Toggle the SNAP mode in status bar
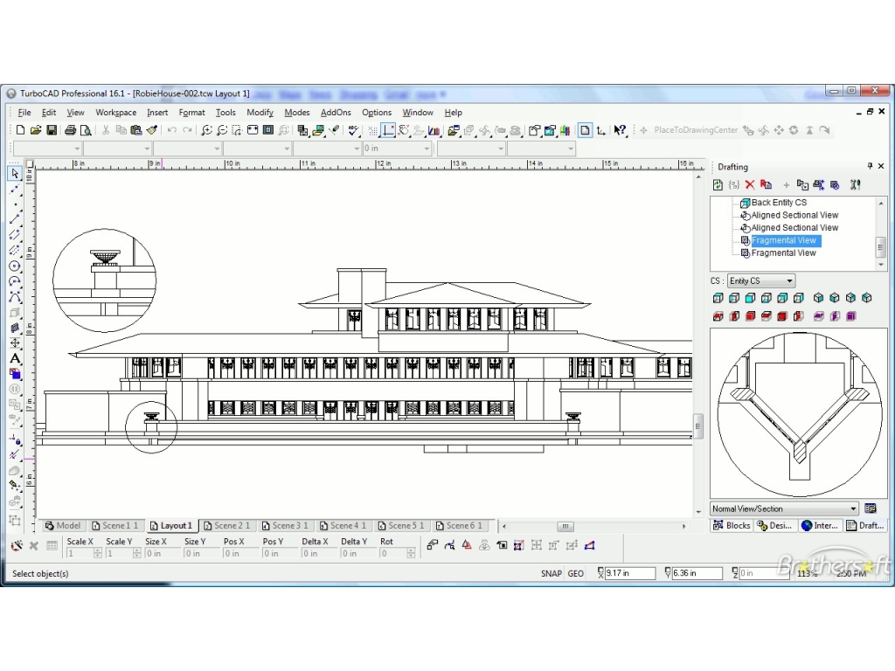Viewport: 895px width, 671px height. pos(552,573)
